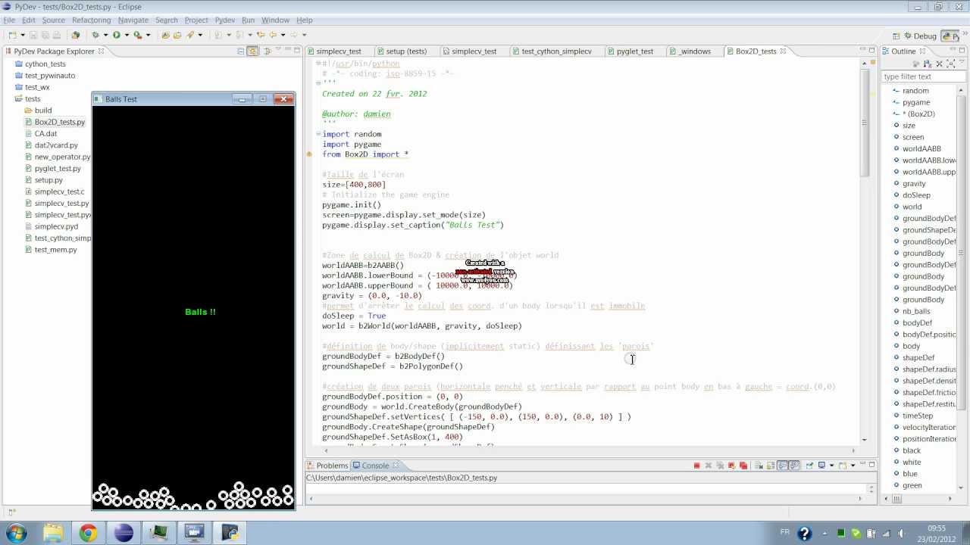
Task: Collapse all in PyDev Package Explorer
Action: pos(240,51)
